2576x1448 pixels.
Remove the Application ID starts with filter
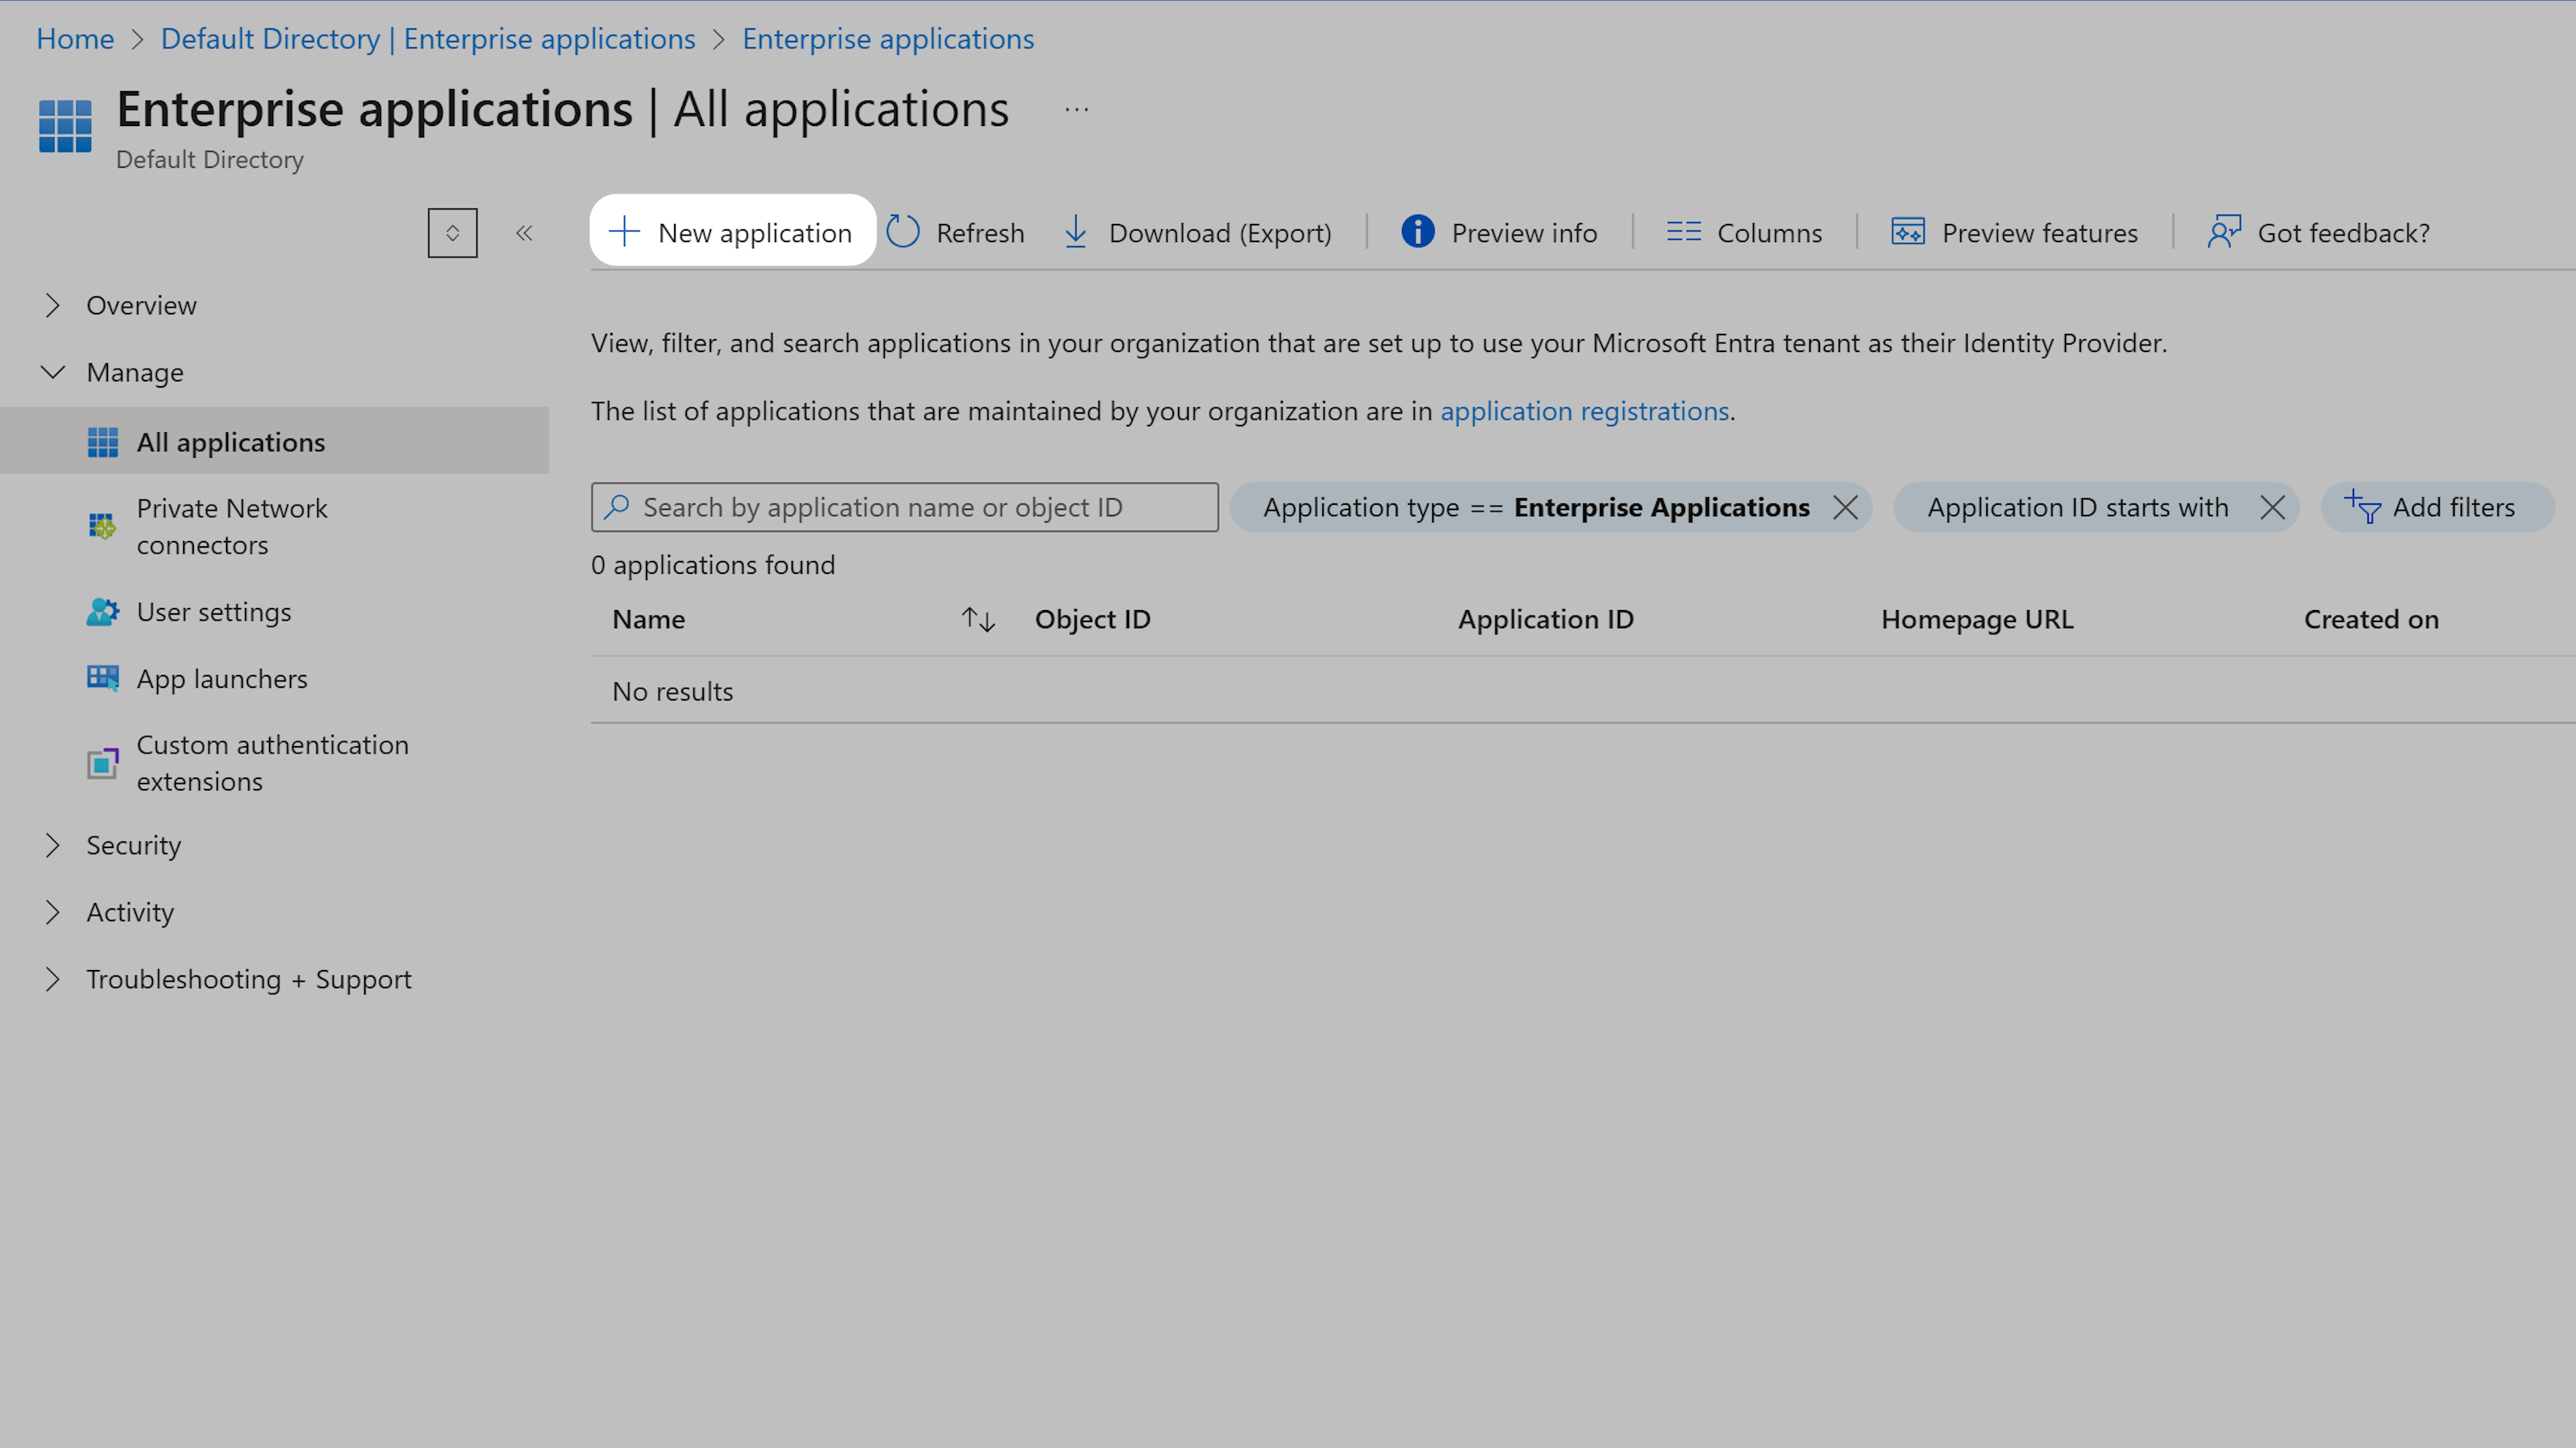[2272, 507]
